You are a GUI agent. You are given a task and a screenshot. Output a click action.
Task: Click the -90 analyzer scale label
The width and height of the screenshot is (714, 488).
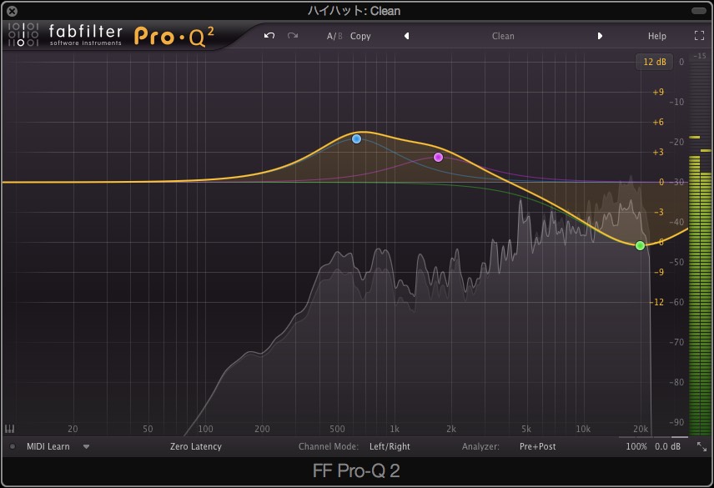676,422
